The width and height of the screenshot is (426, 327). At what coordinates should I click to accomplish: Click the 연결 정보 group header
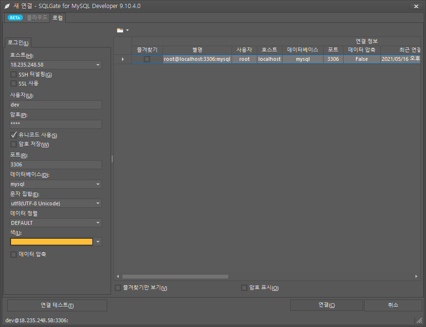pos(276,41)
